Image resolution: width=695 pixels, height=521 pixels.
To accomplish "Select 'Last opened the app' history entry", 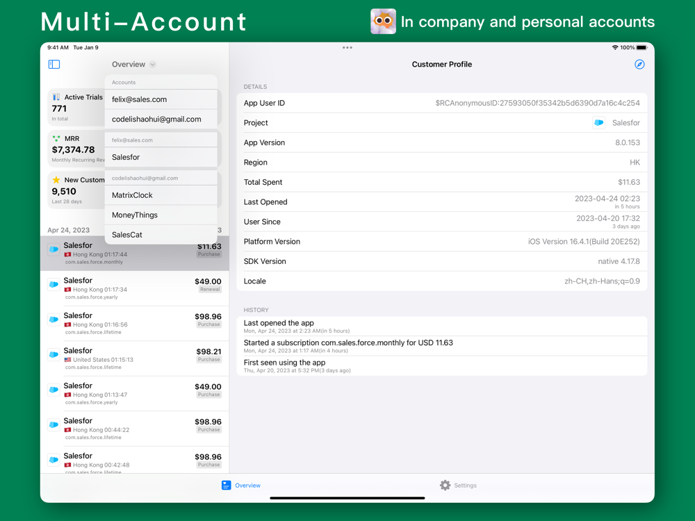I will pyautogui.click(x=442, y=326).
